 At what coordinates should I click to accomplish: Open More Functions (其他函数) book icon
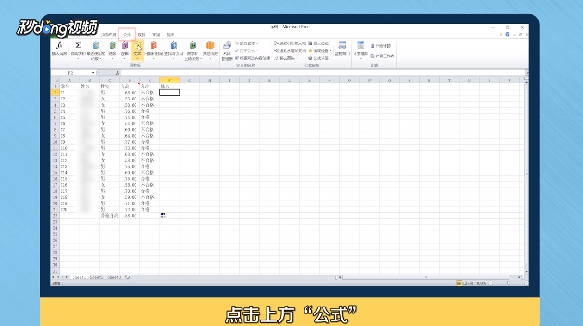click(211, 48)
